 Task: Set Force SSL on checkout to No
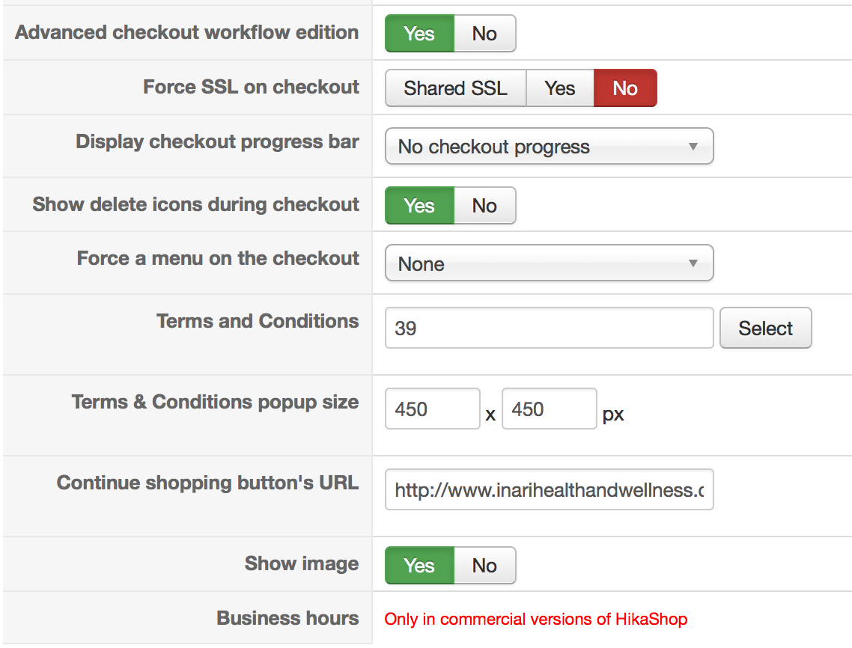click(x=624, y=88)
